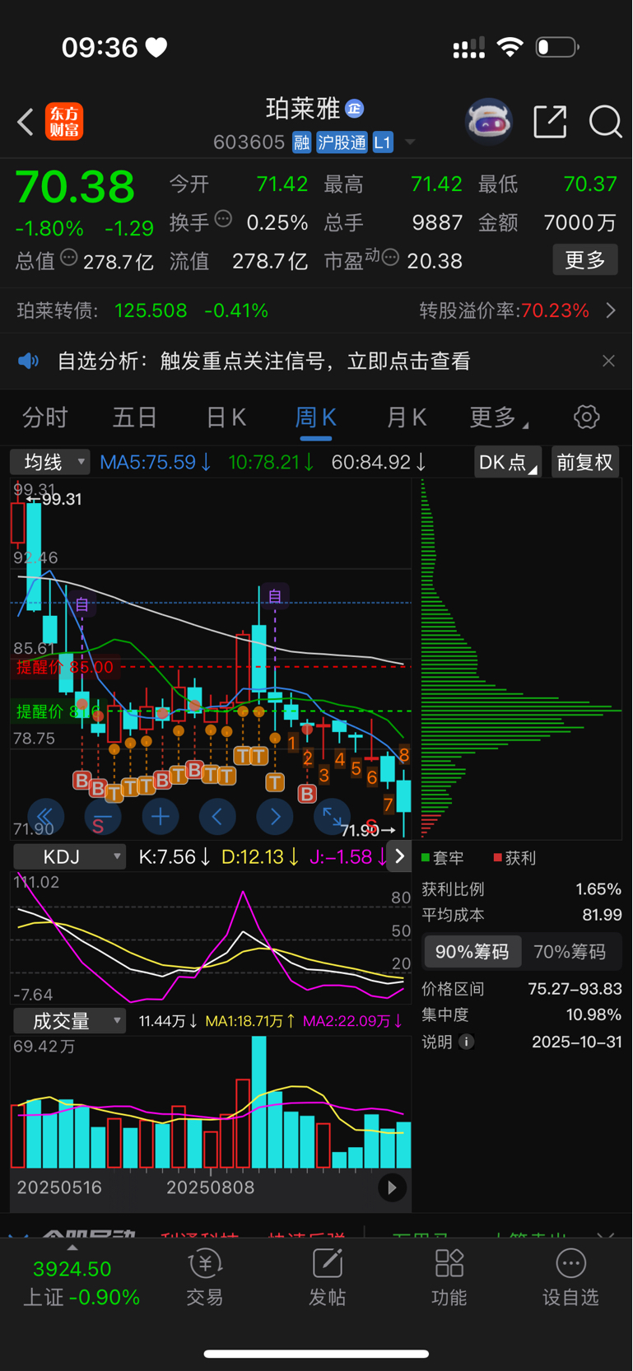Tap the 更多 button in quote details
The width and height of the screenshot is (633, 1371).
(x=585, y=260)
